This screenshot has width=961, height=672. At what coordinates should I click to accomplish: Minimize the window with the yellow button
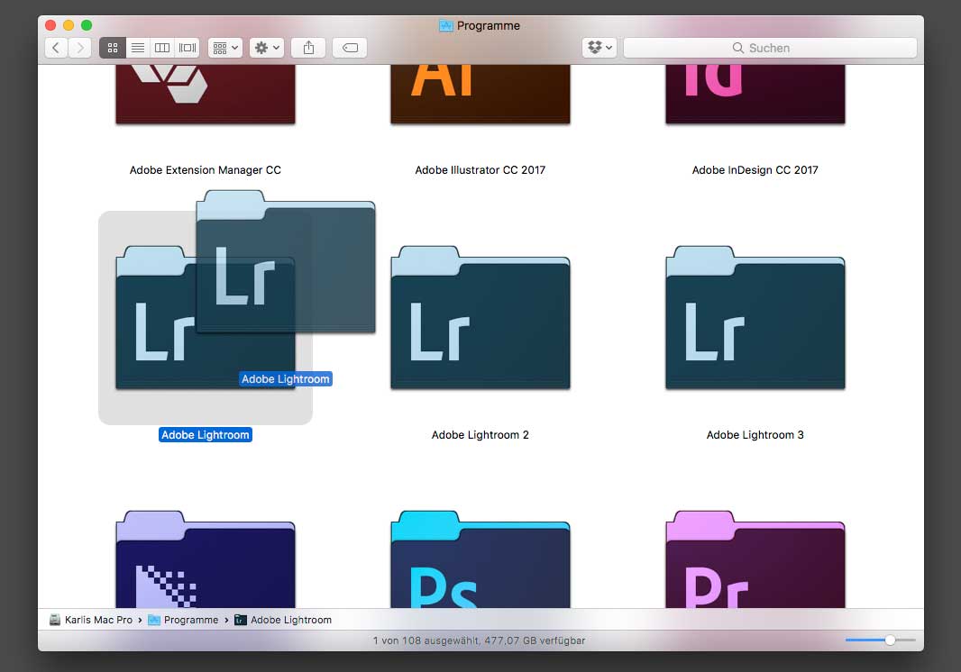tap(69, 25)
